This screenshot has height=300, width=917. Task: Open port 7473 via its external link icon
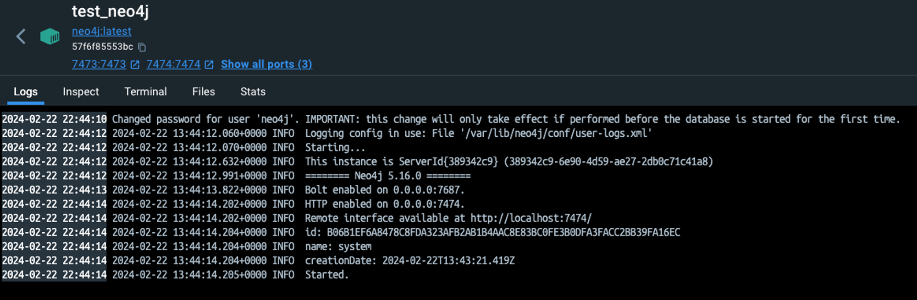point(134,64)
